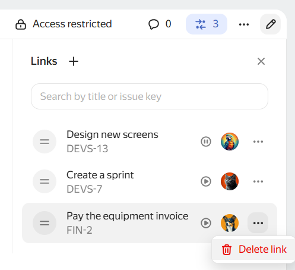
Task: Open the Pay the equipment invoice issue
Action: [128, 216]
